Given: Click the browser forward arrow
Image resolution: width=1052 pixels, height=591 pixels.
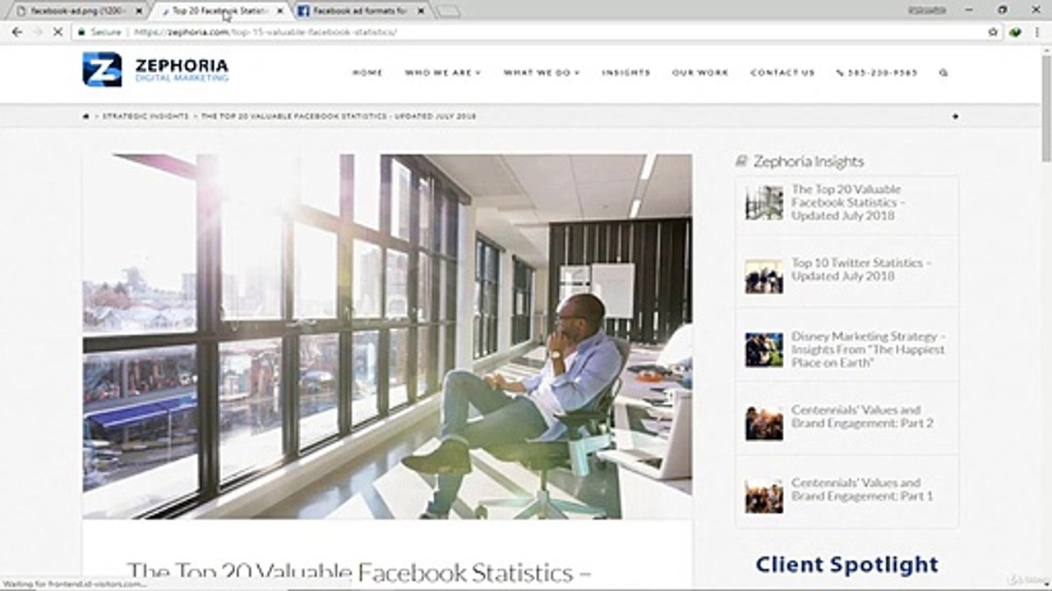Looking at the screenshot, I should click(x=38, y=32).
